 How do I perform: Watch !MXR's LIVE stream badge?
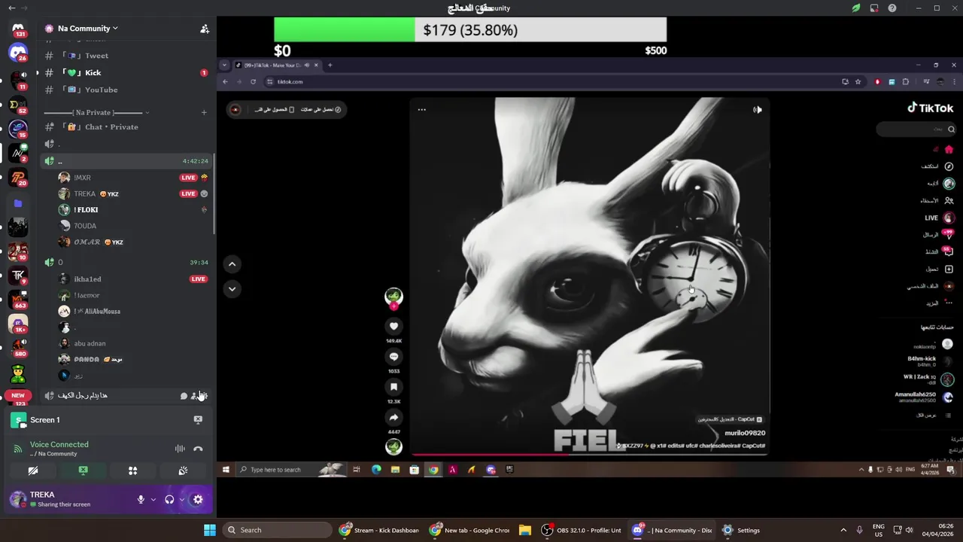188,178
